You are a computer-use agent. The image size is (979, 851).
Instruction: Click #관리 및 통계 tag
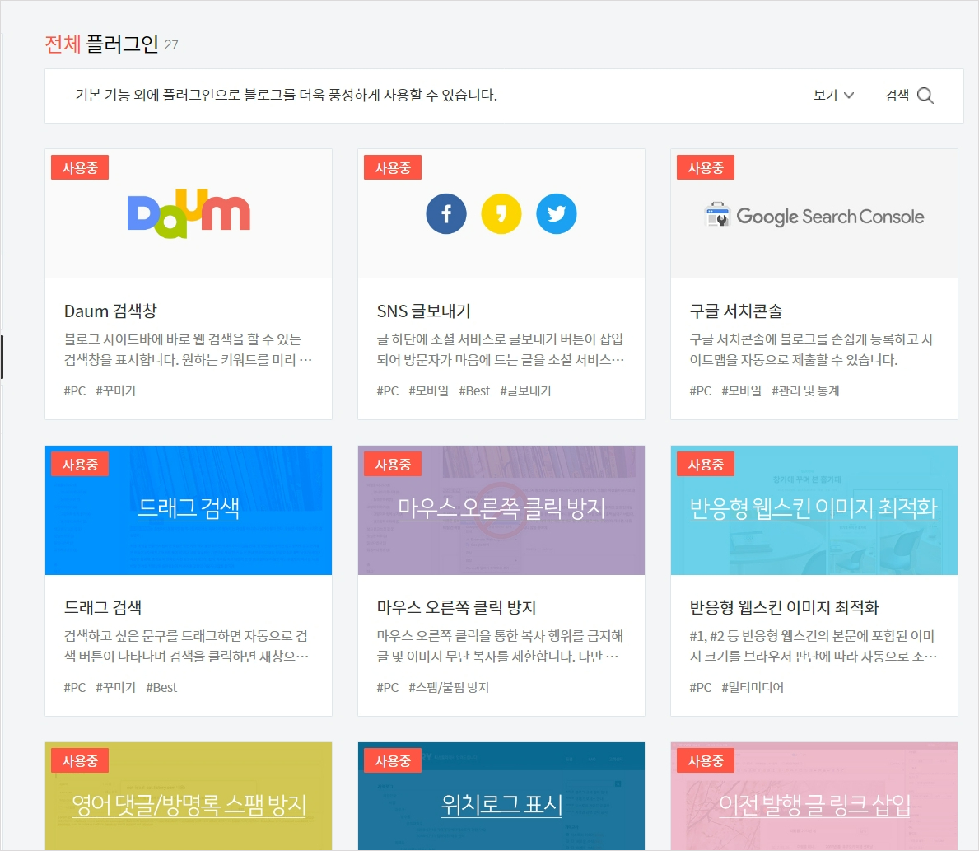pyautogui.click(x=805, y=391)
